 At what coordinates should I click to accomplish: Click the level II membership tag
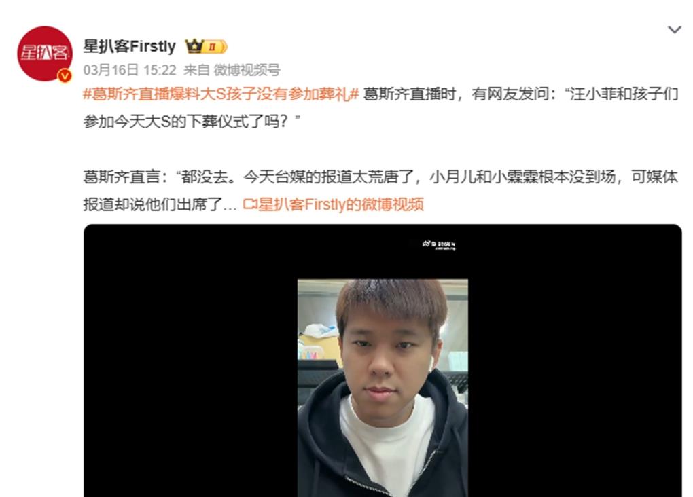[x=215, y=46]
